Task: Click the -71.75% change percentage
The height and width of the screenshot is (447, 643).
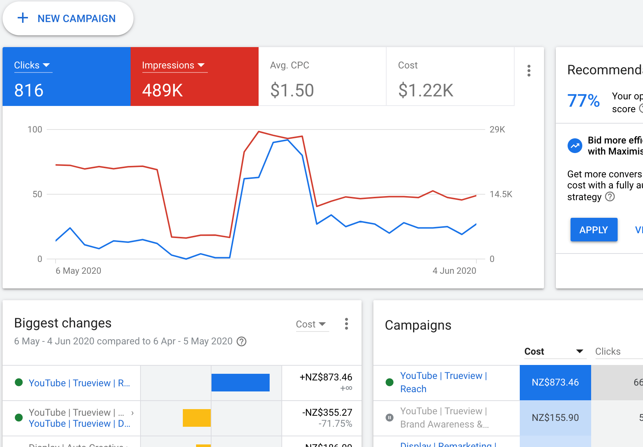Action: pos(335,424)
